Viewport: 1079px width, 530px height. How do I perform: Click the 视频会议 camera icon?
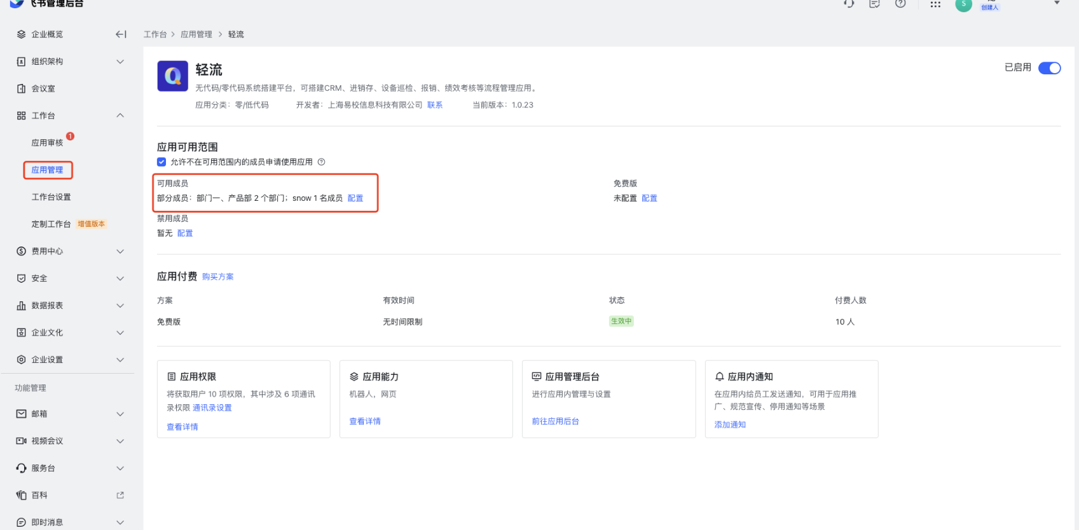21,441
